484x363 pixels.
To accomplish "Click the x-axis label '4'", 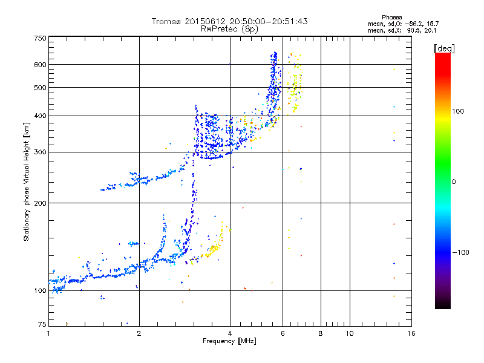I will pos(230,333).
